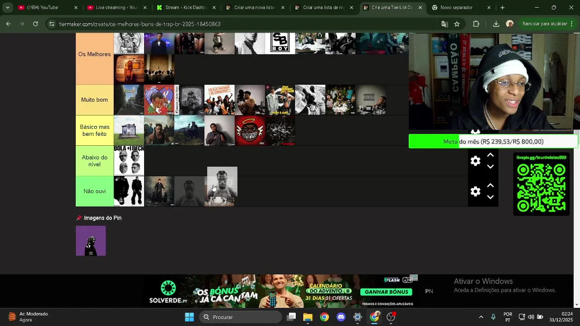The image size is (580, 326).
Task: Select the BOLA +1 BECK album cover
Action: (129, 161)
